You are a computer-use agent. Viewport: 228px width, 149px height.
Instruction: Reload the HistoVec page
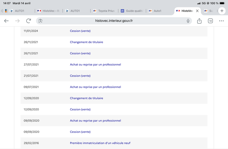28,21
